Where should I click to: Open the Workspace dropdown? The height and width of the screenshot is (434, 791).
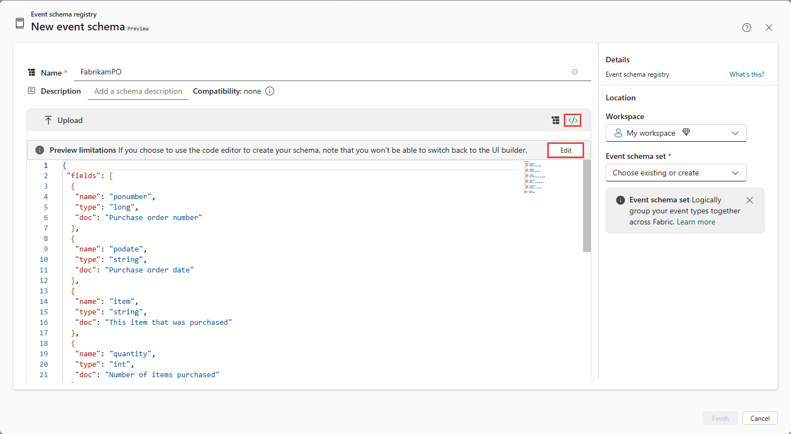point(734,132)
